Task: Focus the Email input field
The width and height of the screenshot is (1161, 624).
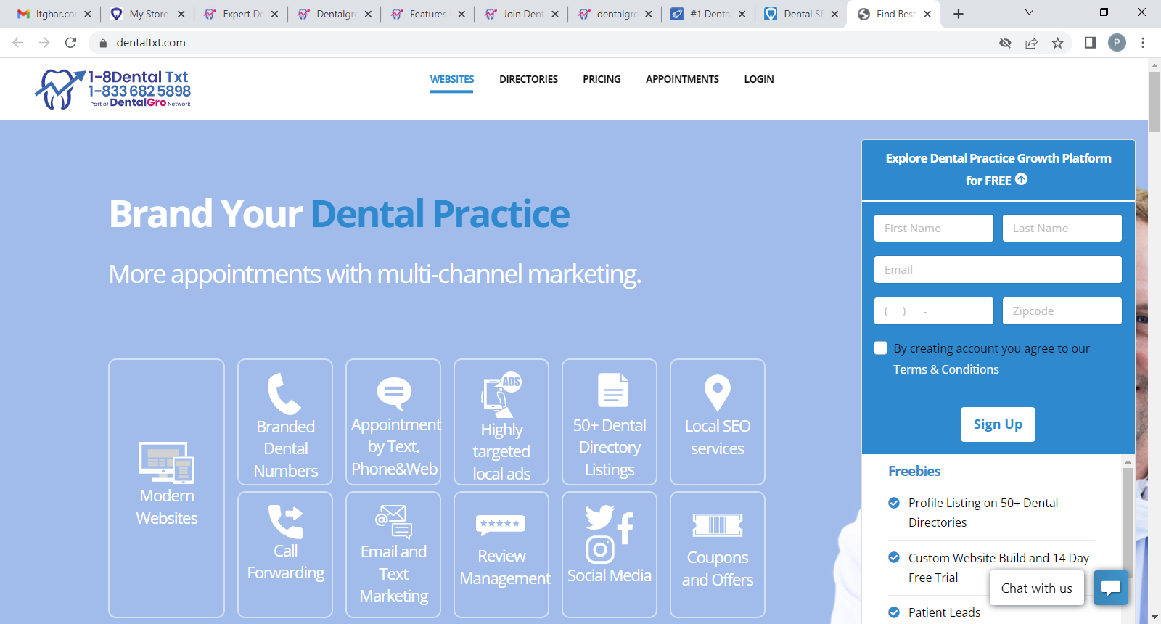Action: (x=998, y=270)
